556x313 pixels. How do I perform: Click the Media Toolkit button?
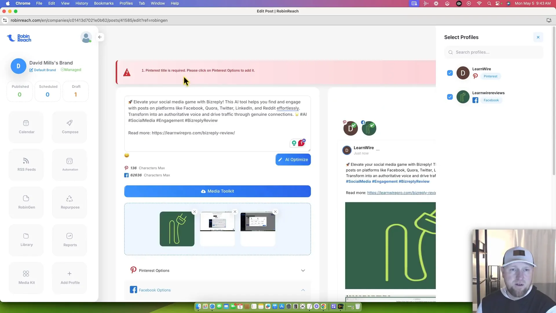(217, 191)
